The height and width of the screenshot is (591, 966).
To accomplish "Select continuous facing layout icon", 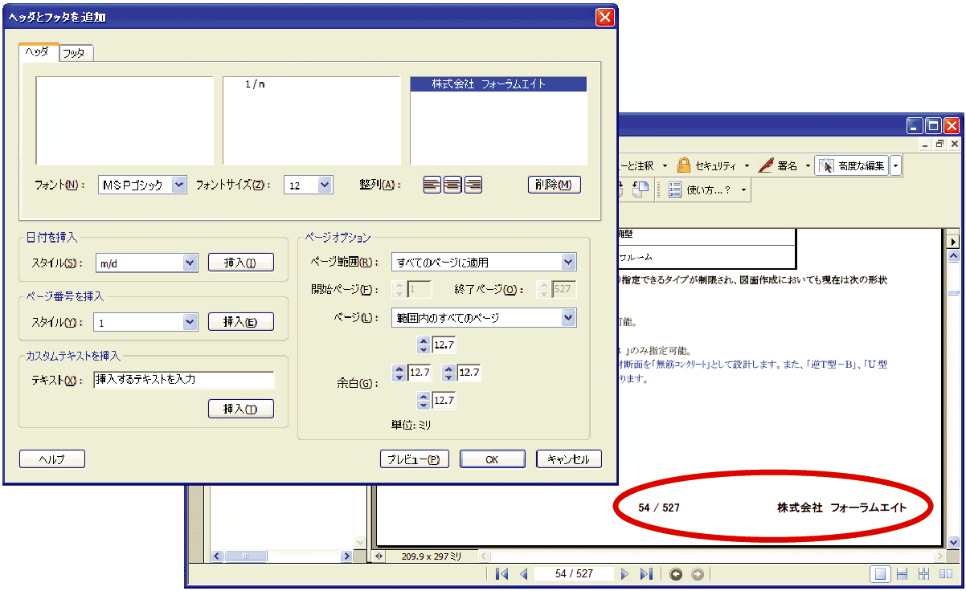I will [x=924, y=574].
